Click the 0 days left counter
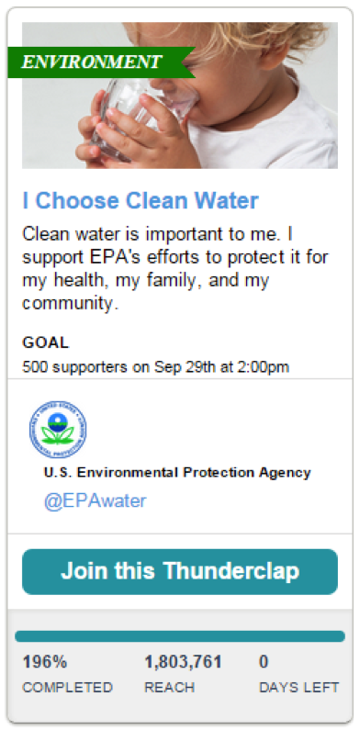The image size is (360, 730). click(264, 661)
